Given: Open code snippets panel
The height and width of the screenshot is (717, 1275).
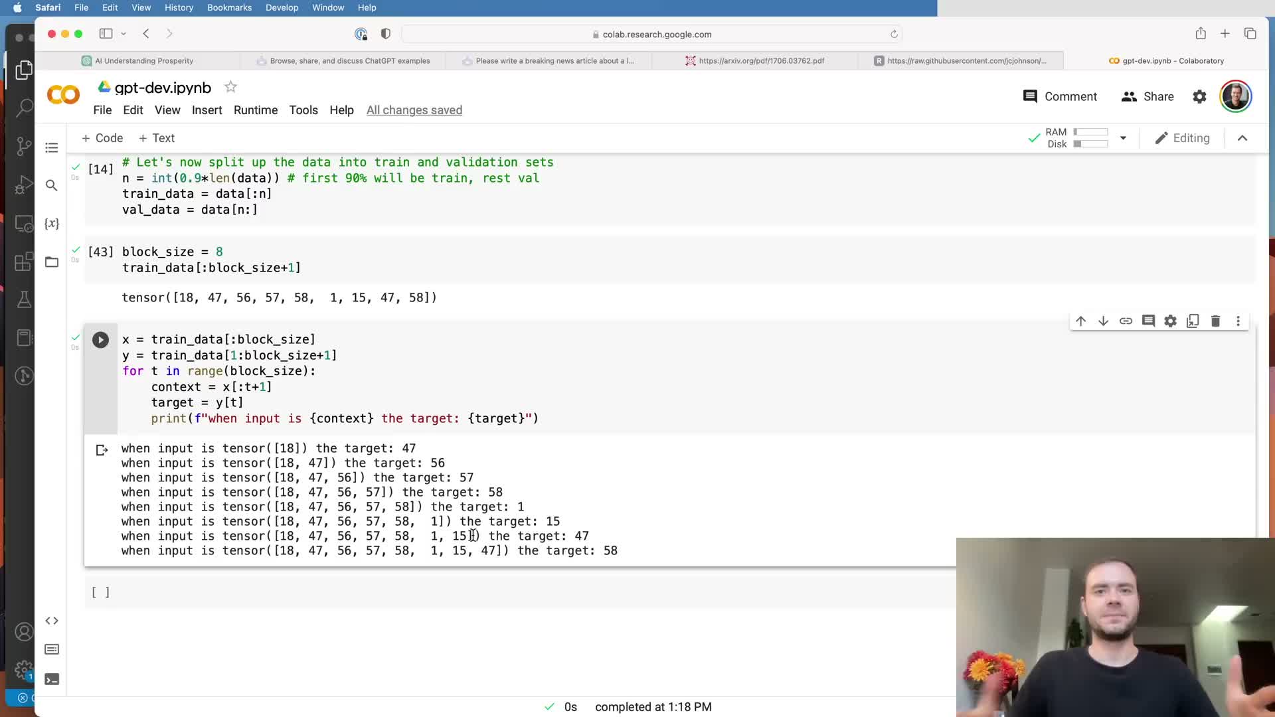Looking at the screenshot, I should pyautogui.click(x=52, y=621).
